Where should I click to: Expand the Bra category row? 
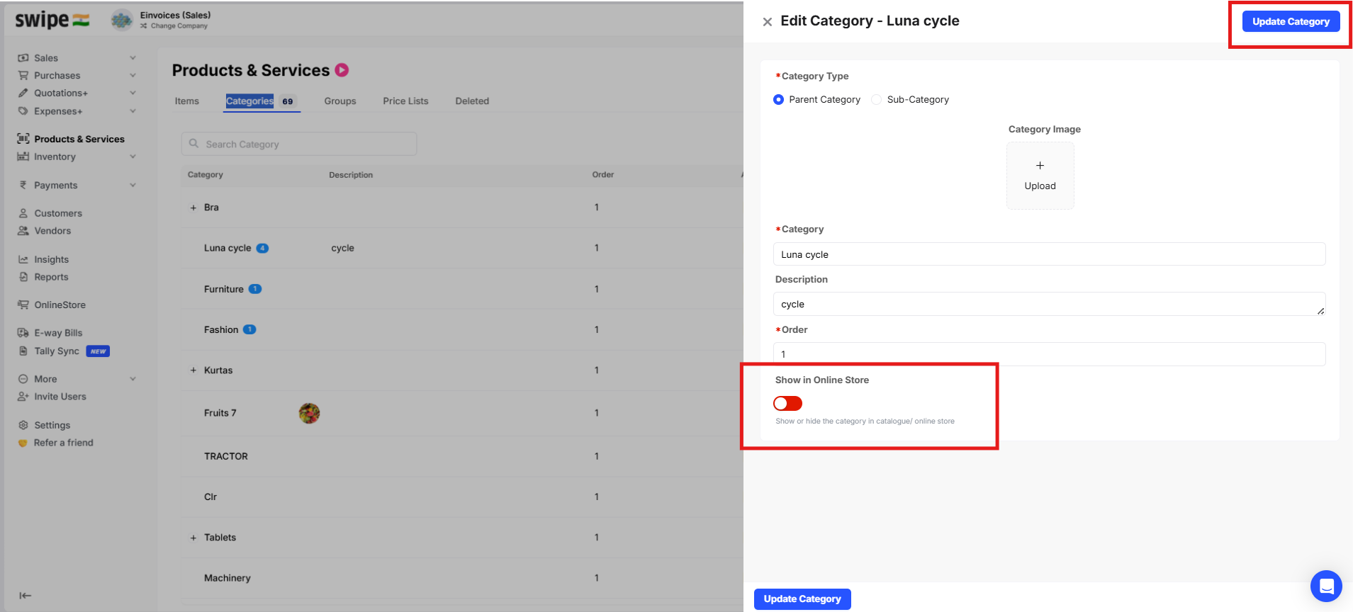193,208
